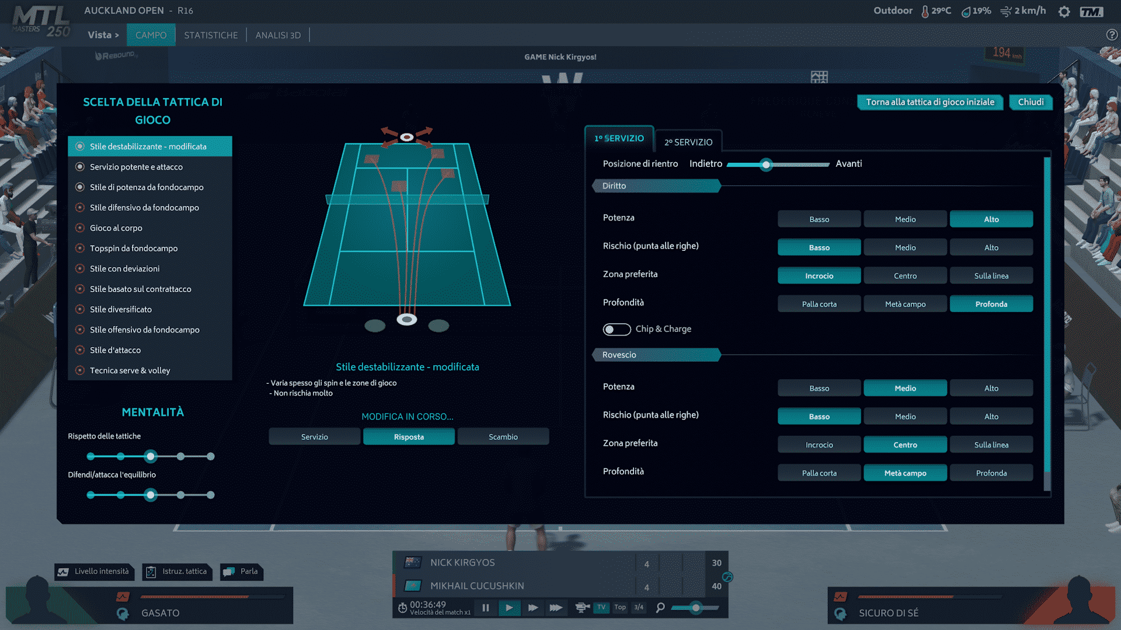Switch to 2° Servizio tab

688,142
